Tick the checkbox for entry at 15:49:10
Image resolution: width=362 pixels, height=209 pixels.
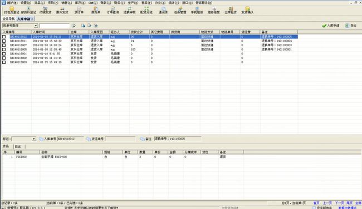[4, 62]
